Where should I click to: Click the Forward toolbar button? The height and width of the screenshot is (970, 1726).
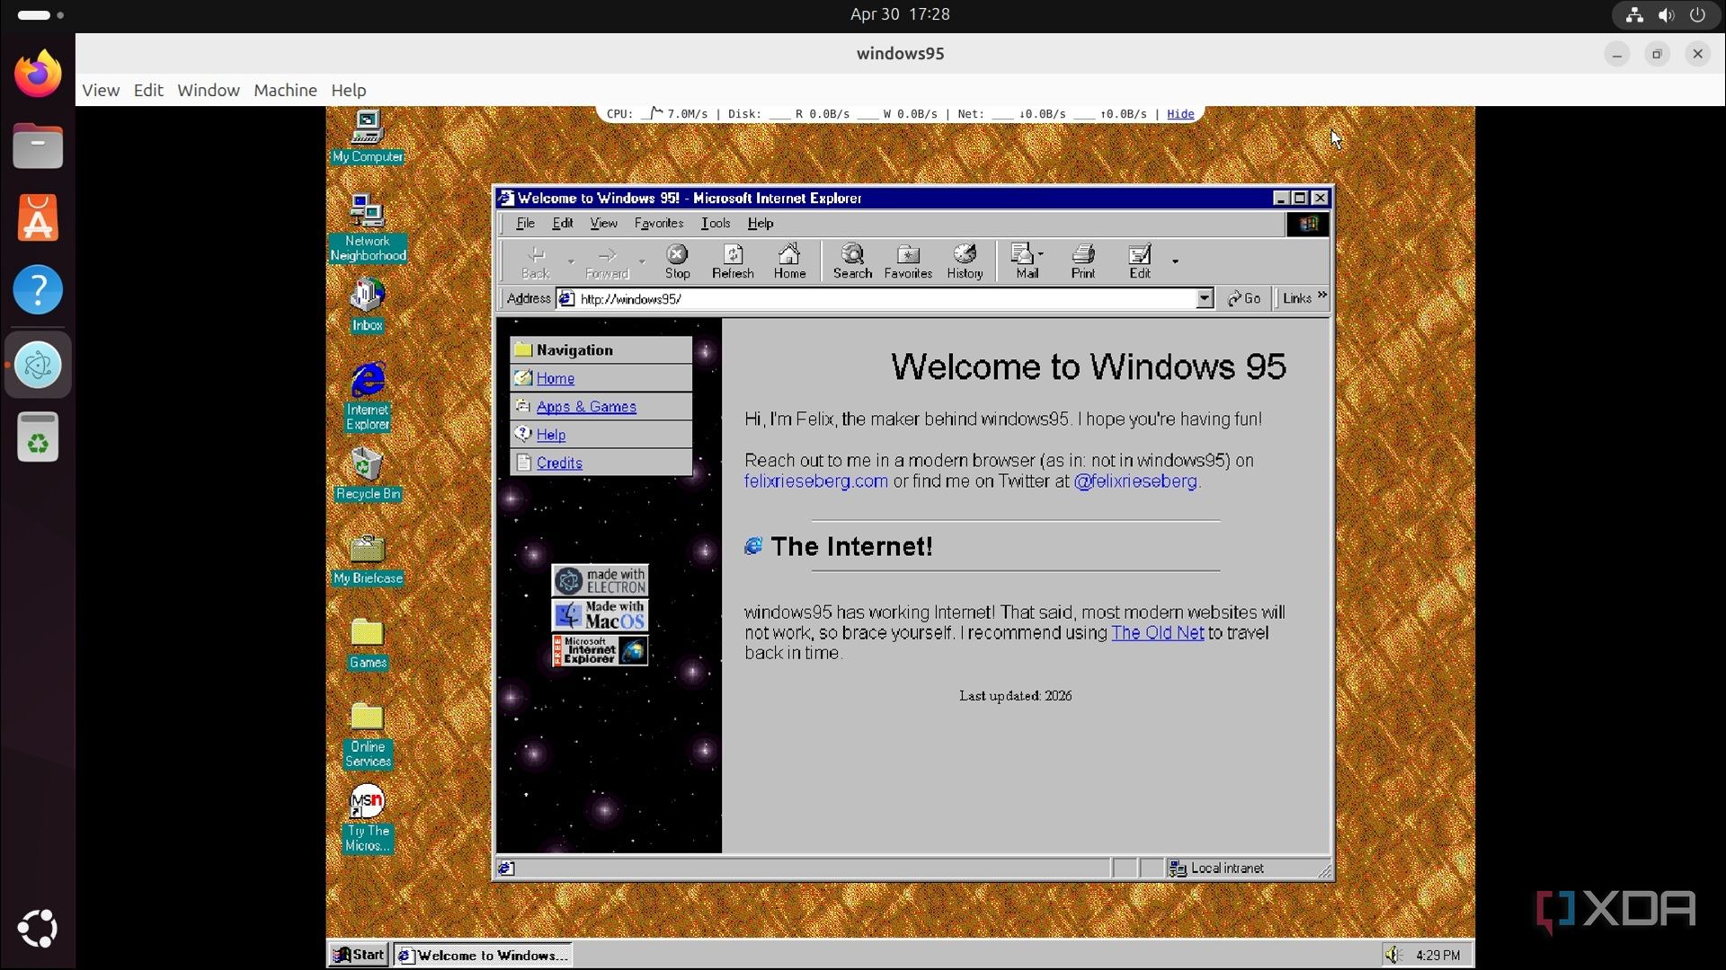[x=607, y=262]
